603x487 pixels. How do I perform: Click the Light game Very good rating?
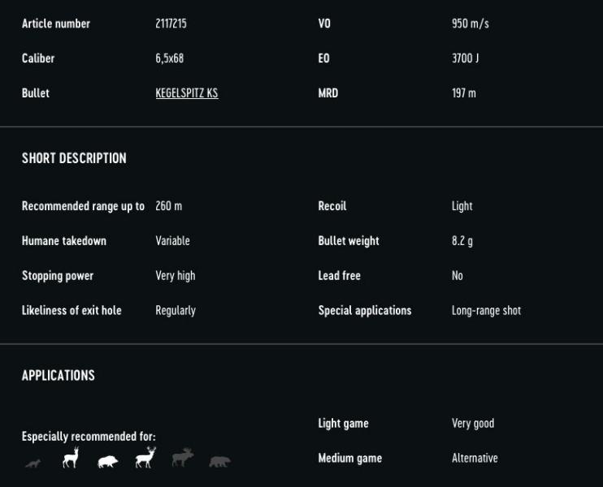[x=473, y=423]
